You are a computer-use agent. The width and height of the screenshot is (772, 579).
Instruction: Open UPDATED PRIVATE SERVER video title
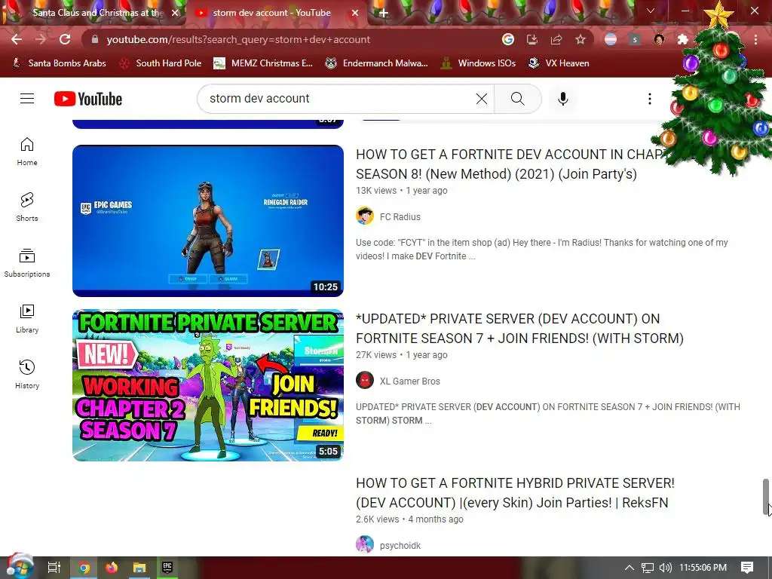tap(520, 329)
